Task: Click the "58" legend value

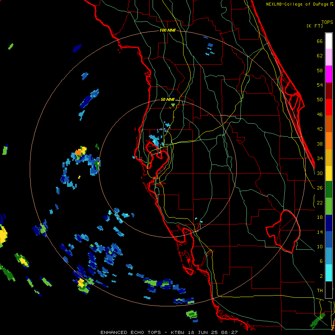Action: [x=320, y=70]
